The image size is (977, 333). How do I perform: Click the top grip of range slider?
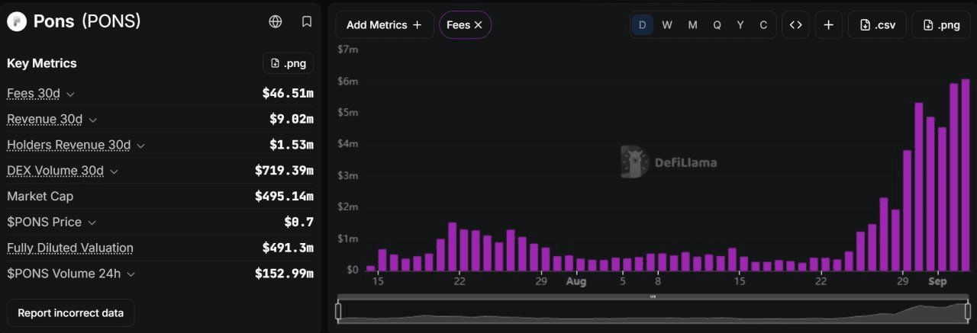point(653,296)
